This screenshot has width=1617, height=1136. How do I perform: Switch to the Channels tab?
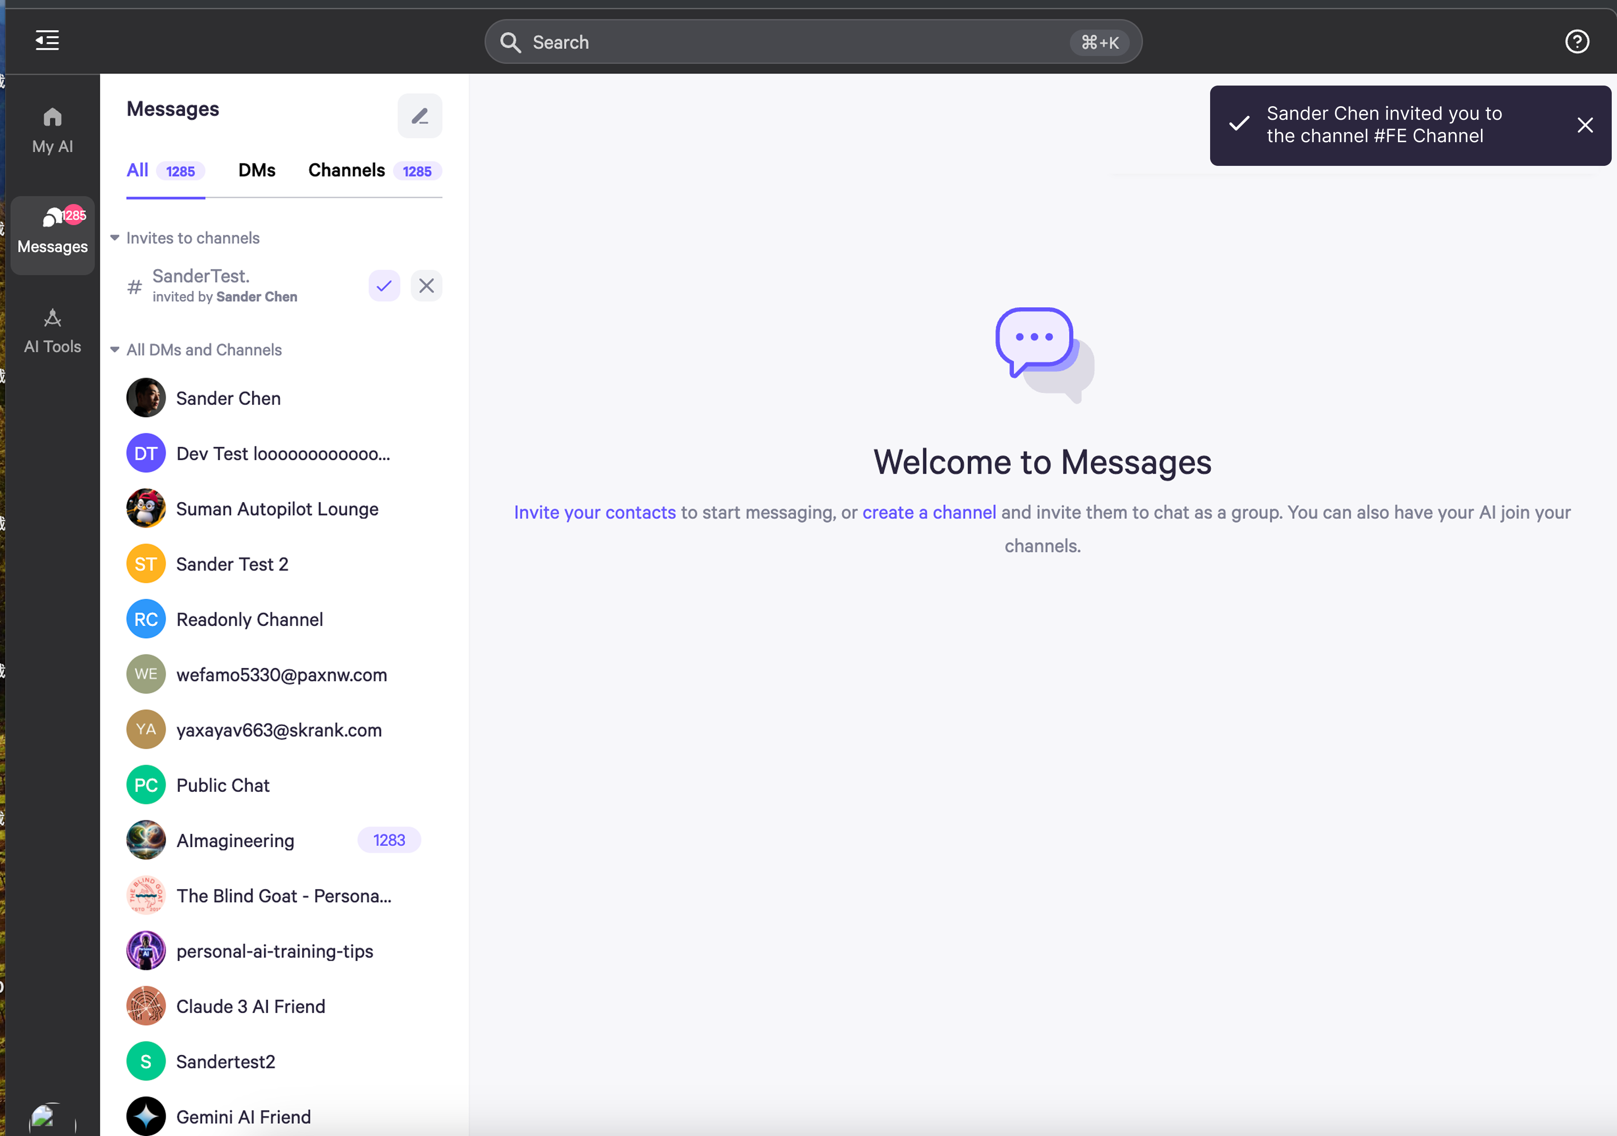coord(346,170)
